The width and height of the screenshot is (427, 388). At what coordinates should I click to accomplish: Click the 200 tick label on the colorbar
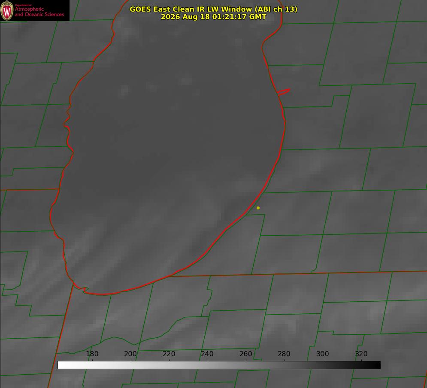[130, 354]
